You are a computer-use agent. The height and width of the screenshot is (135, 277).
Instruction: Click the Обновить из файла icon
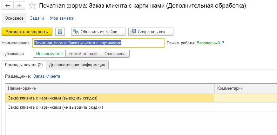point(76,32)
